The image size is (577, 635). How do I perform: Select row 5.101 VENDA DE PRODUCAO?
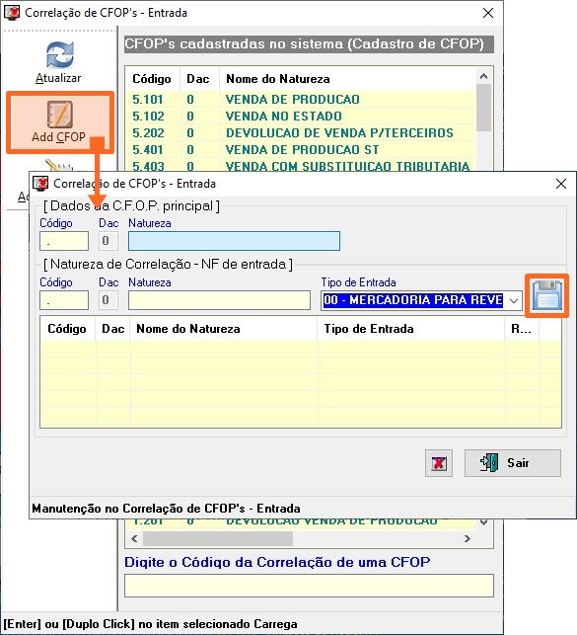pos(300,99)
